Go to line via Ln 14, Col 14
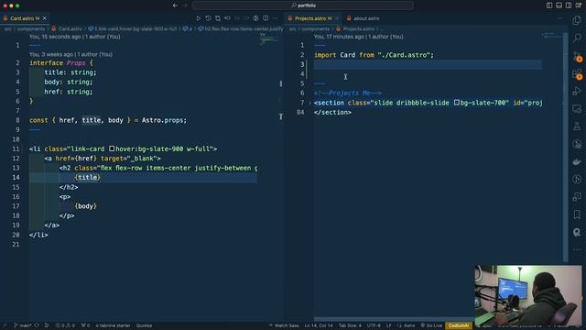The width and height of the screenshot is (586, 330). pos(319,325)
